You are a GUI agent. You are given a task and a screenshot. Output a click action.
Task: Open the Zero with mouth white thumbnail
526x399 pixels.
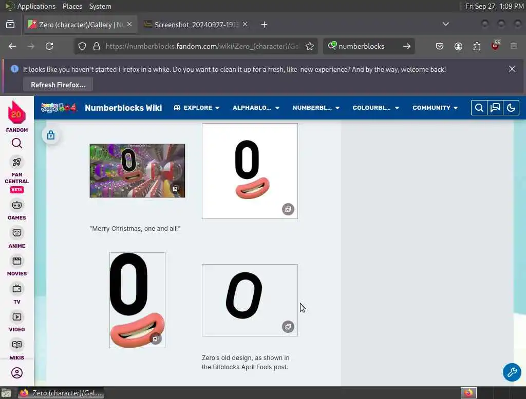[x=250, y=171]
